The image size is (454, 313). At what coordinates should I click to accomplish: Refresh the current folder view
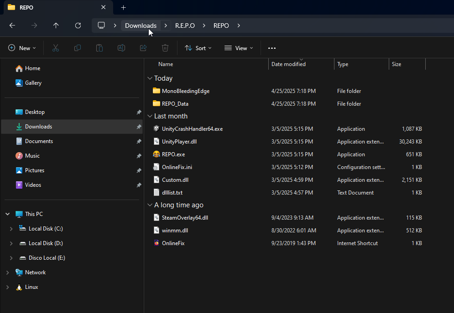tap(78, 26)
